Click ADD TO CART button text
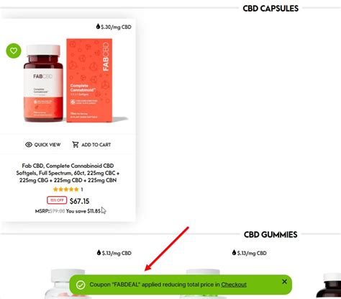 (x=96, y=145)
